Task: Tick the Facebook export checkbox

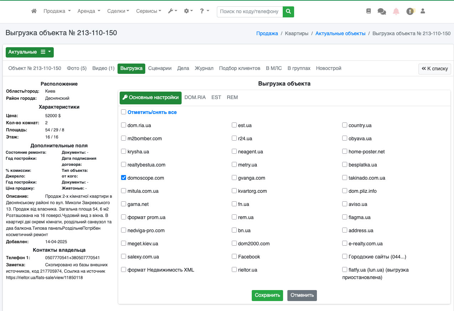Action: coord(234,256)
